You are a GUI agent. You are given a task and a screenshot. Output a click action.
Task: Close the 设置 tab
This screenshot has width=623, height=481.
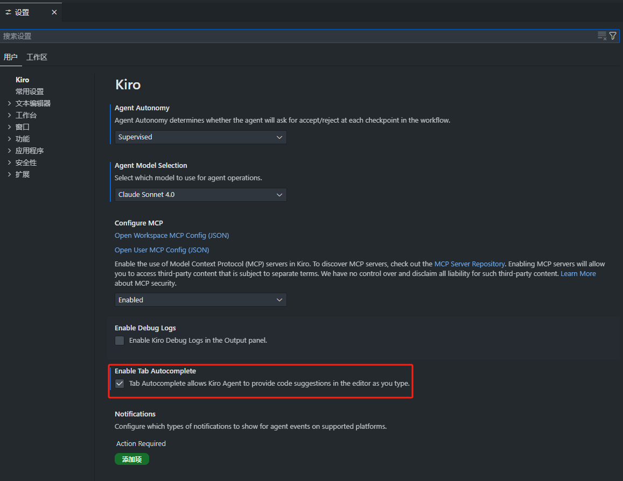[54, 12]
